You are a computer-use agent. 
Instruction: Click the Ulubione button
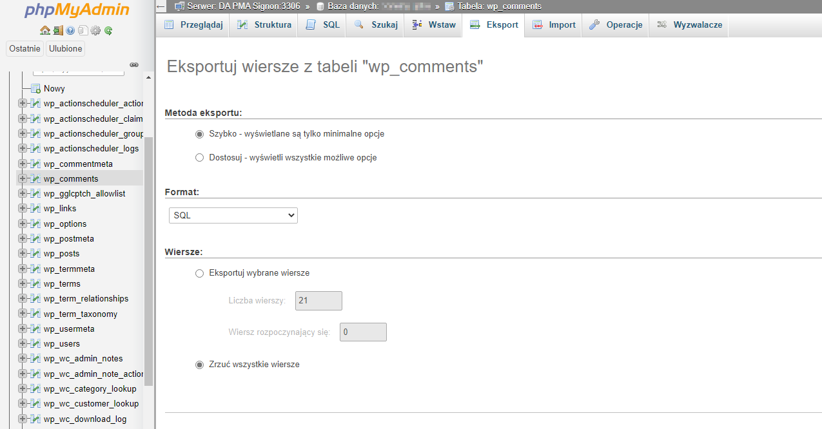tap(66, 49)
